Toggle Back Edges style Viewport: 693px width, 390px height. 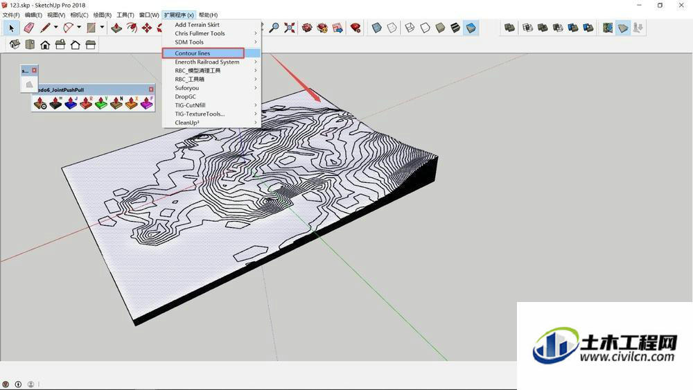392,28
